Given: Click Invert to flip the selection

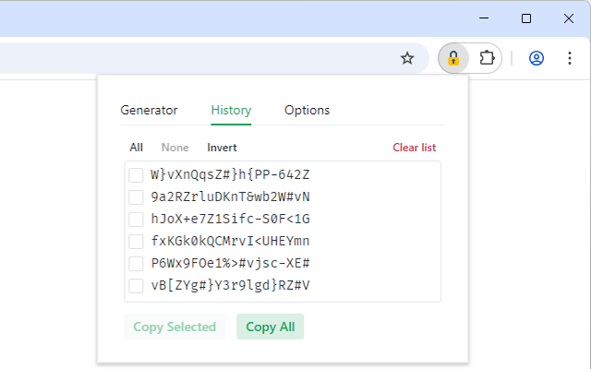Looking at the screenshot, I should pyautogui.click(x=222, y=148).
